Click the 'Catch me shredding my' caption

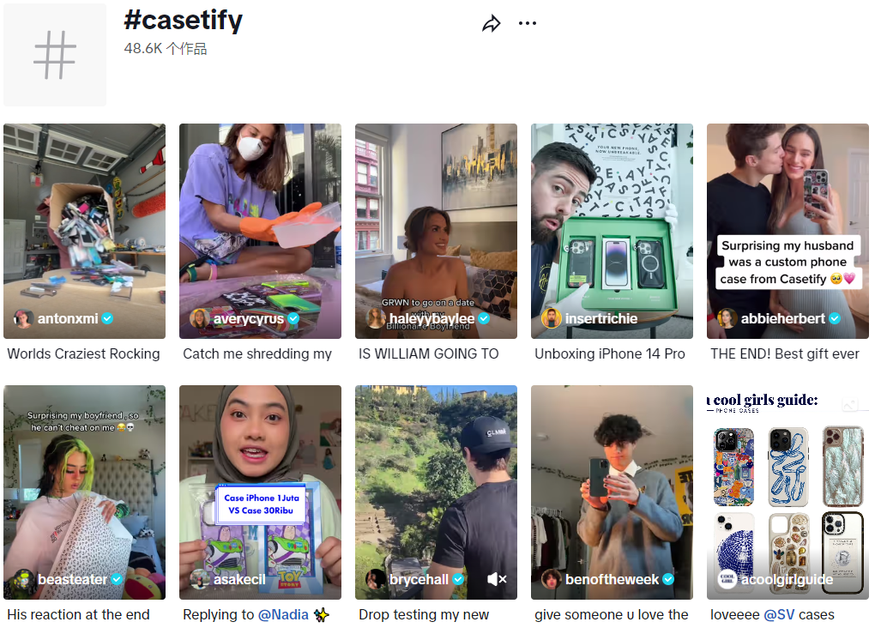pos(257,354)
